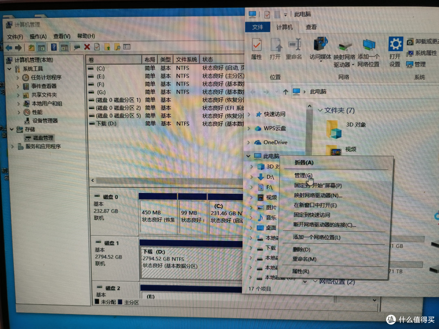Screen dimensions: 439x329
Task: Collapse System Tools (系统工具) tree node
Action: click(x=9, y=69)
